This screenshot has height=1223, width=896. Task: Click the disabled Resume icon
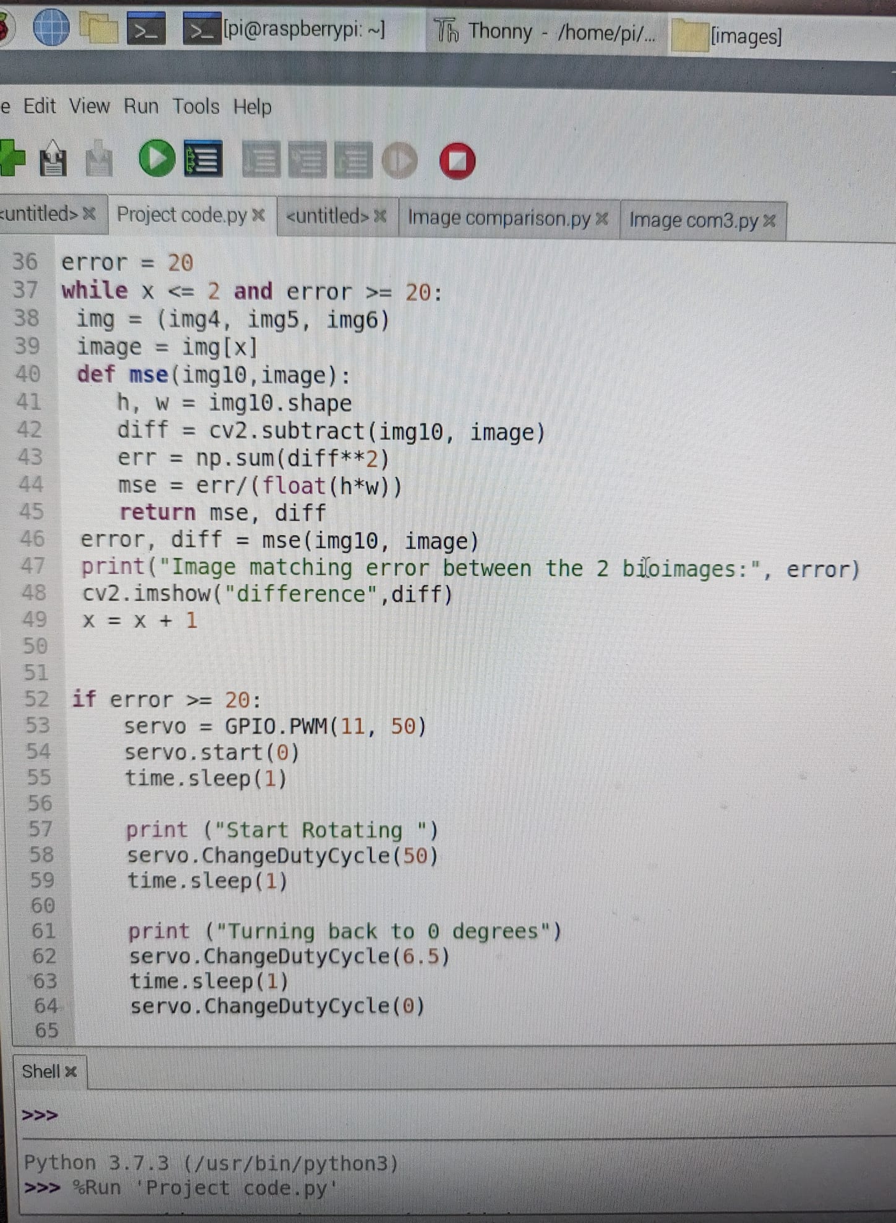pos(400,161)
